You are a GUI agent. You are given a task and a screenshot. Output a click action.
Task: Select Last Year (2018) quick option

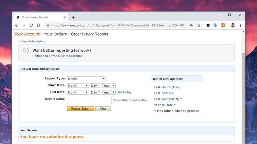(167, 99)
